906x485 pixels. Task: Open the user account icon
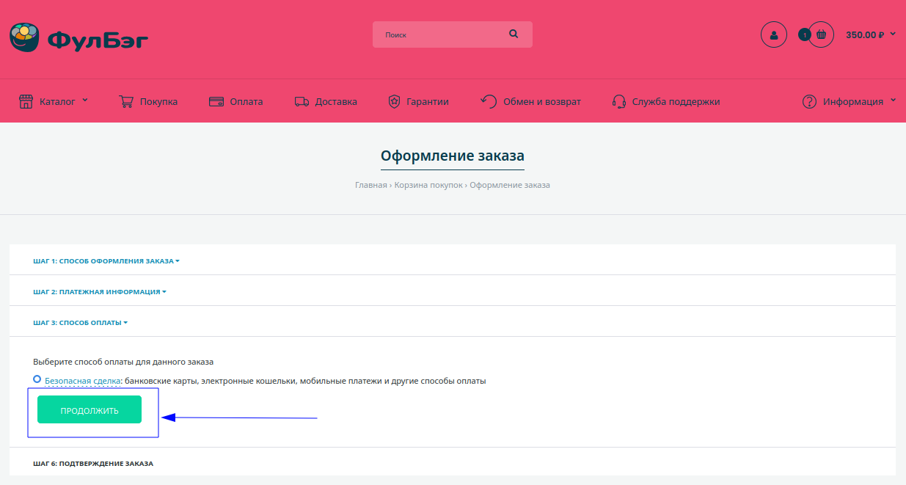(773, 34)
